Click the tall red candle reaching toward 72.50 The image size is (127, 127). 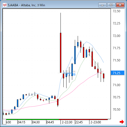[x=61, y=53]
